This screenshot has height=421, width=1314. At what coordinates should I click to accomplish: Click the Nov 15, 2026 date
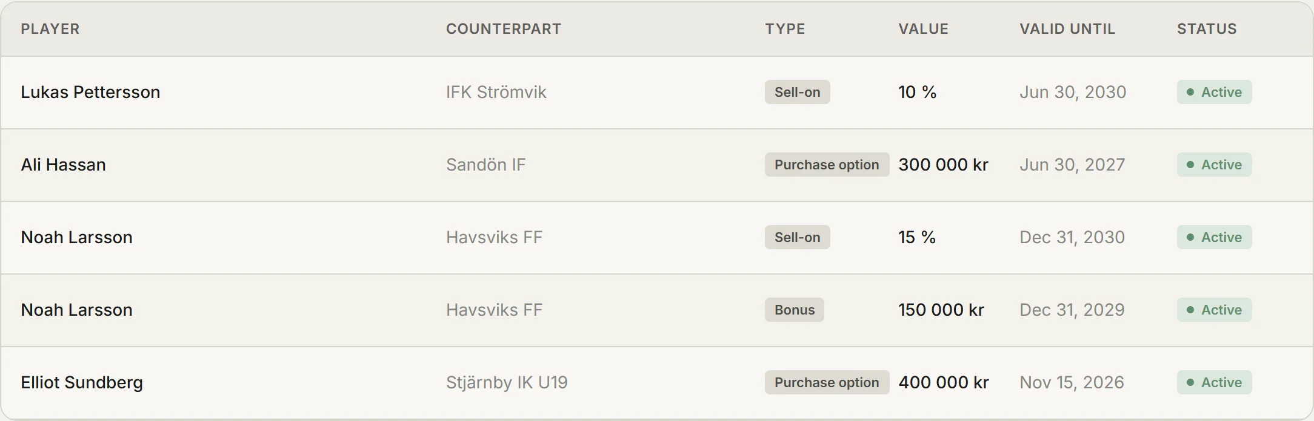coord(1072,382)
